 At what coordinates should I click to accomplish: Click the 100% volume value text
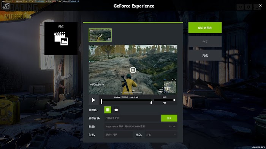(x=165, y=97)
